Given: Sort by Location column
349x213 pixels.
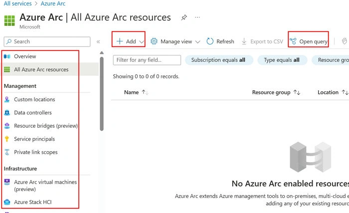Looking at the screenshot, I should (x=333, y=92).
